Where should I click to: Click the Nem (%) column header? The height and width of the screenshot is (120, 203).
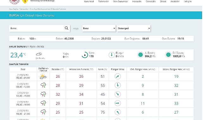[x=103, y=69]
